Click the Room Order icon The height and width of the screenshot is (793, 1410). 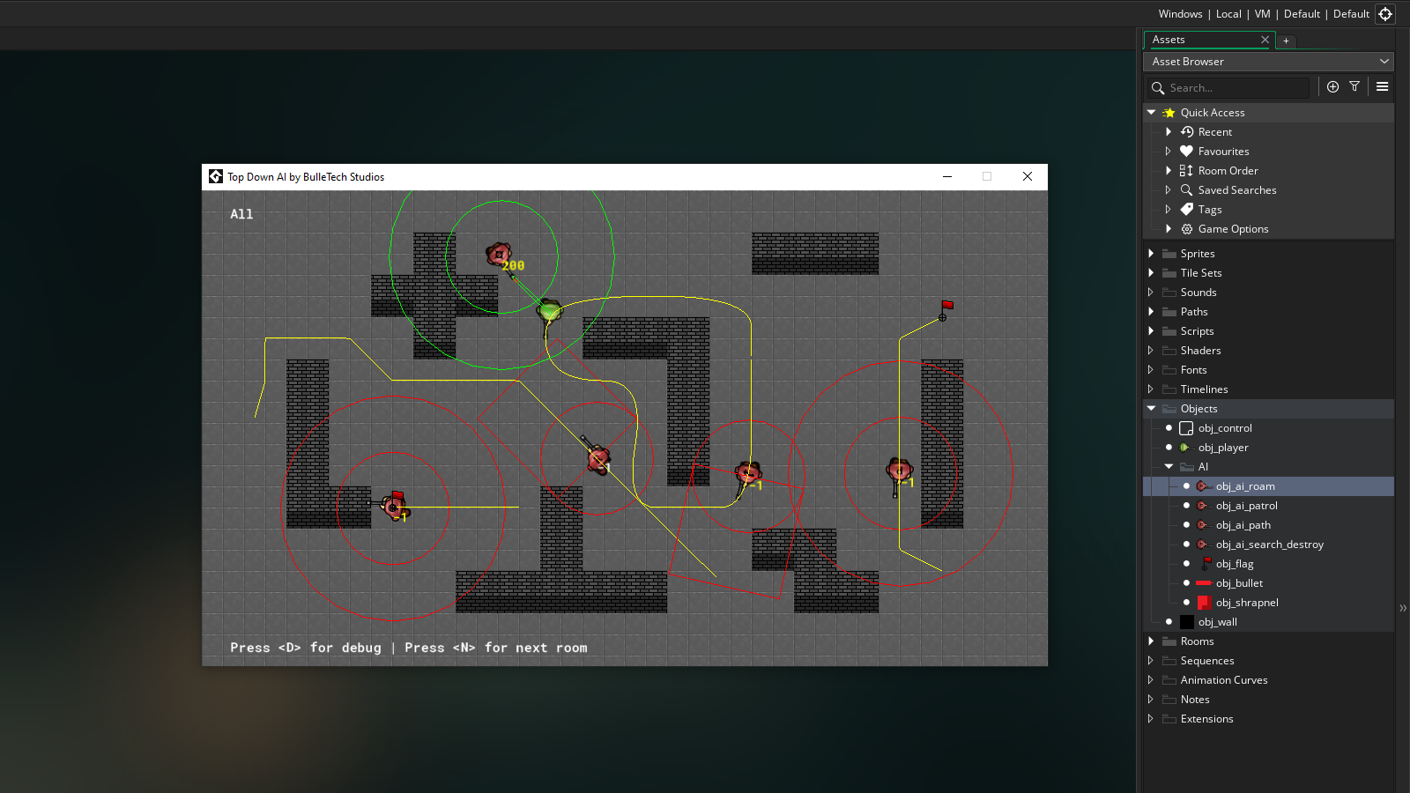tap(1187, 171)
